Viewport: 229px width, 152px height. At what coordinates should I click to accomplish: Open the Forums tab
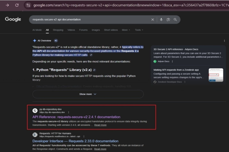click(83, 30)
